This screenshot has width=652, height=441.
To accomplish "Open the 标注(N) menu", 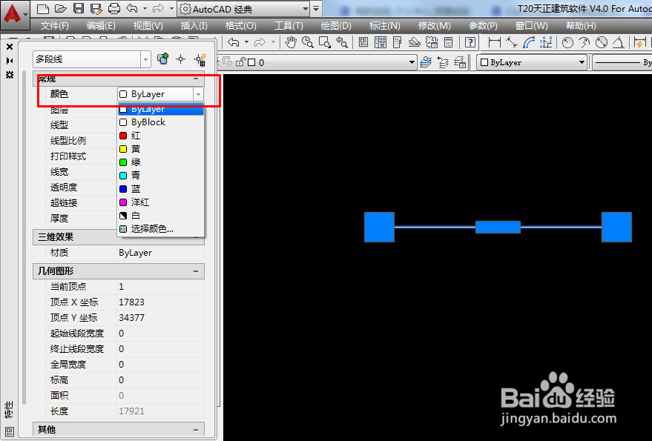I will [385, 26].
